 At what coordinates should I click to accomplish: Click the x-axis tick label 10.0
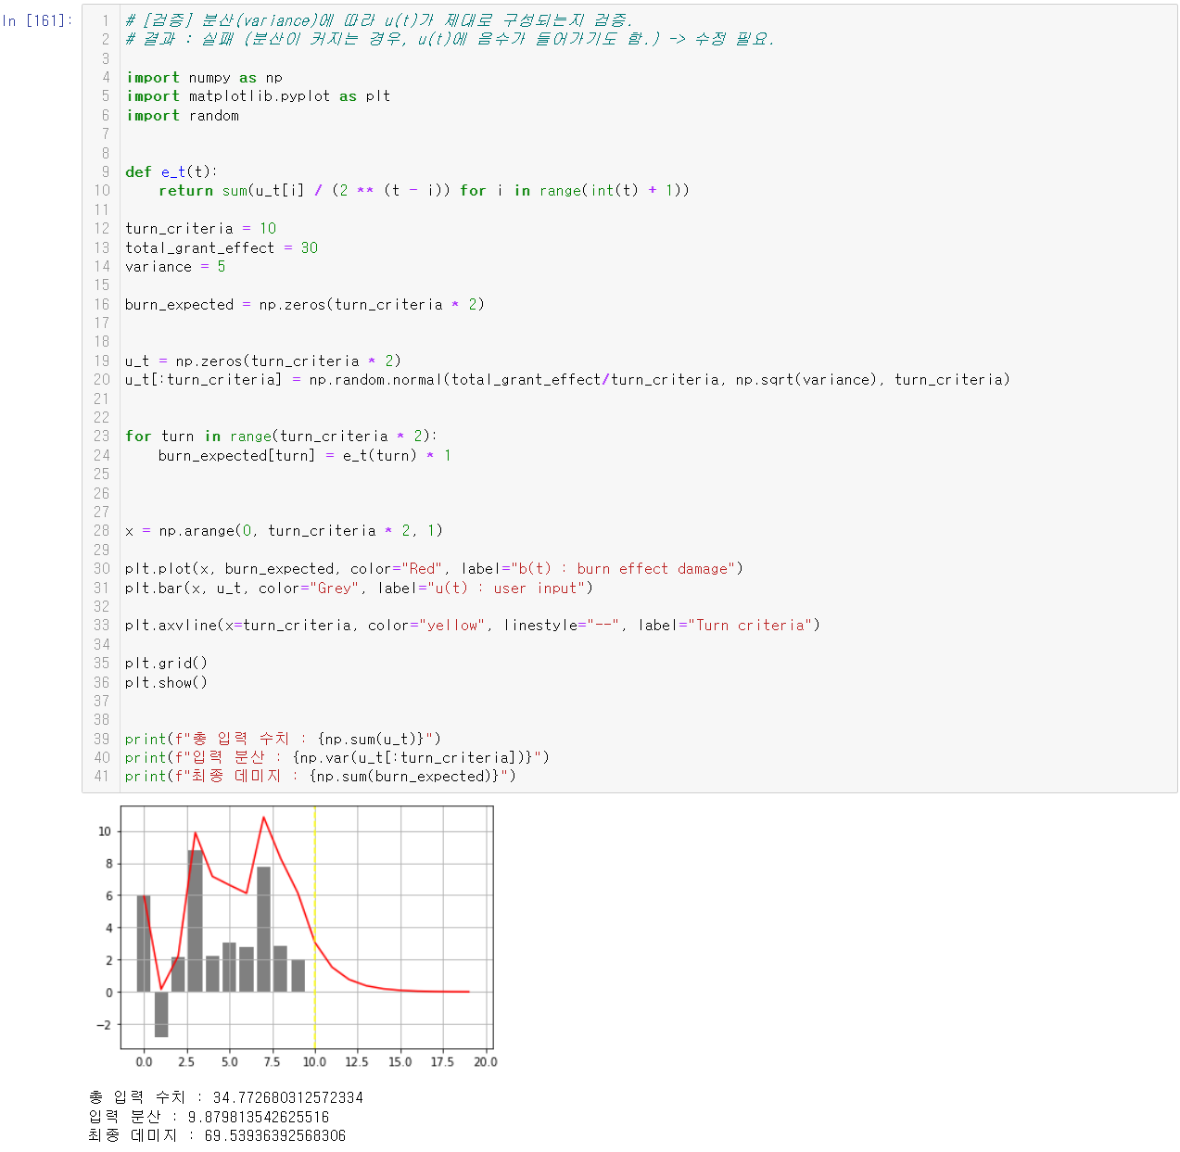pyautogui.click(x=315, y=1062)
